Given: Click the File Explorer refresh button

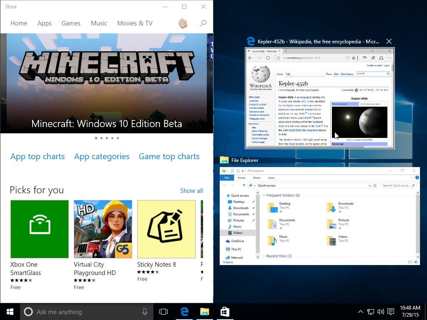Looking at the screenshot, I should click(375, 185).
